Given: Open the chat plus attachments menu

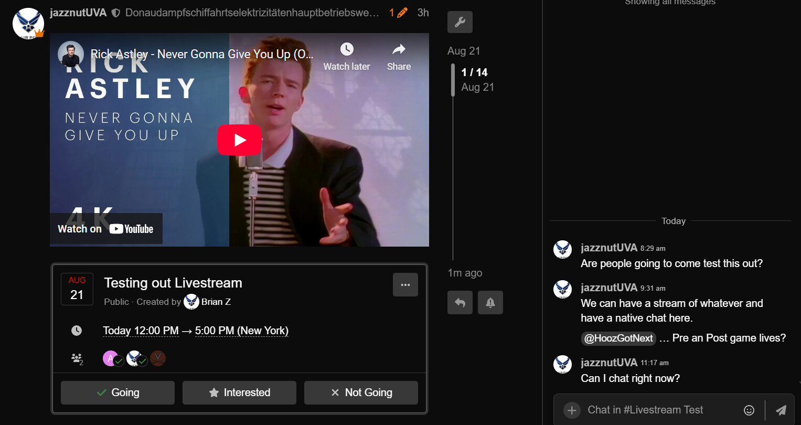Looking at the screenshot, I should (x=572, y=410).
